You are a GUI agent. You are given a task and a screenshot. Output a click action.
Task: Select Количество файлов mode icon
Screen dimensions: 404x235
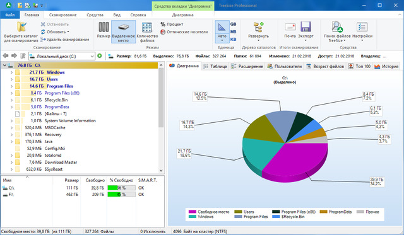tap(147, 28)
